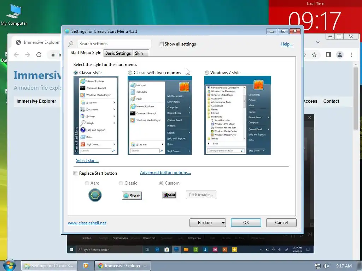The width and height of the screenshot is (362, 271).
Task: Click the Windows 7 style preview thumbnail
Action: [238, 115]
